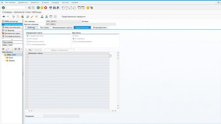This screenshot has height=124, width=221.
Task: Click the green Back circle icon
Action: [x=38, y=8]
